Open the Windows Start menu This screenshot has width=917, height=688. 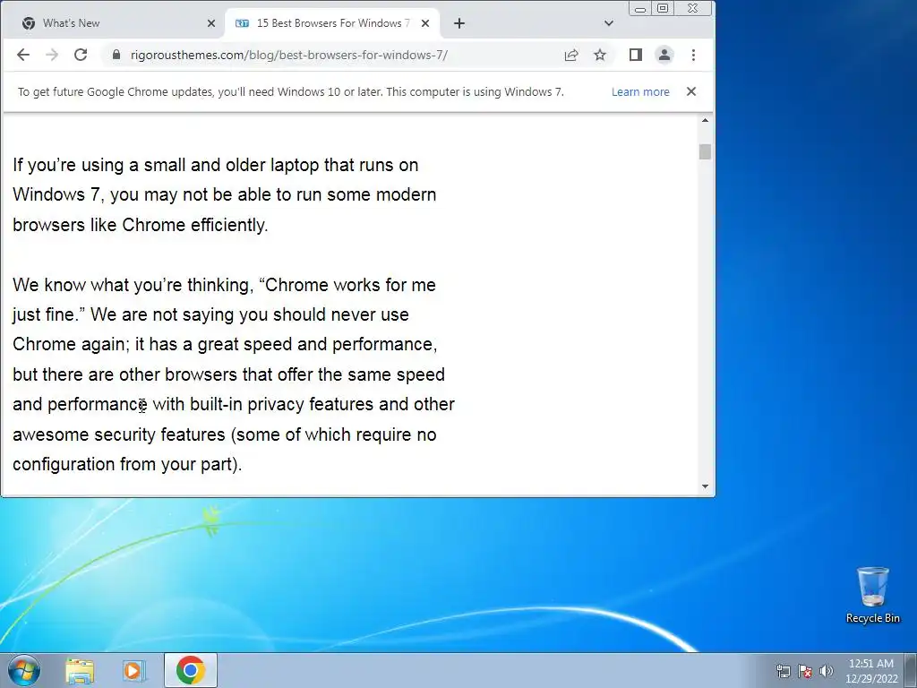(x=24, y=670)
